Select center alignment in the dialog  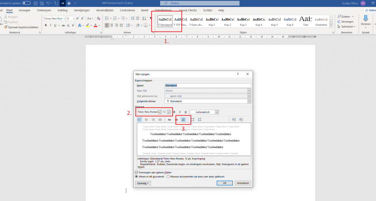pyautogui.click(x=146, y=120)
